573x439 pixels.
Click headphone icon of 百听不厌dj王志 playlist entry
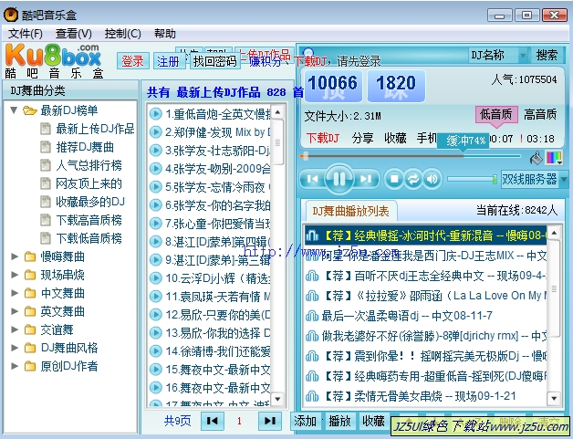(312, 276)
